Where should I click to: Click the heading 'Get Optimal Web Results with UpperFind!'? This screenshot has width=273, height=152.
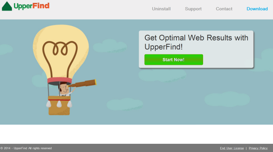[x=196, y=42]
